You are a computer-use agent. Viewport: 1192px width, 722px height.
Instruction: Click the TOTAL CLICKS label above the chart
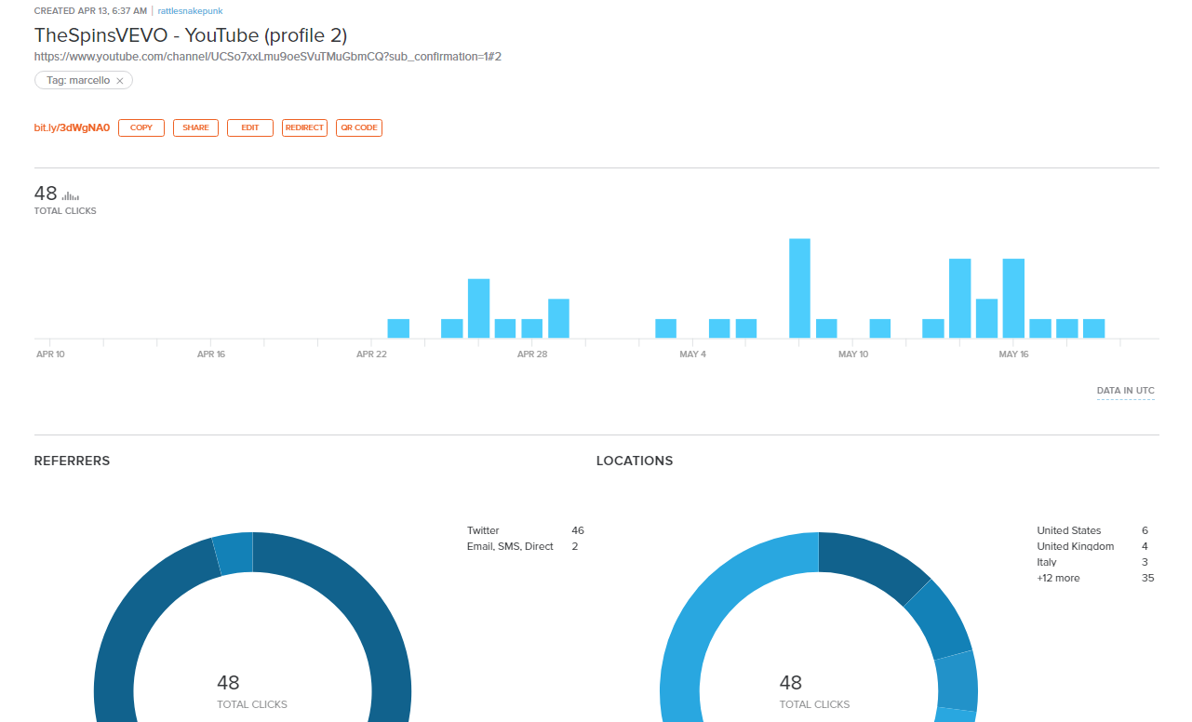(65, 211)
